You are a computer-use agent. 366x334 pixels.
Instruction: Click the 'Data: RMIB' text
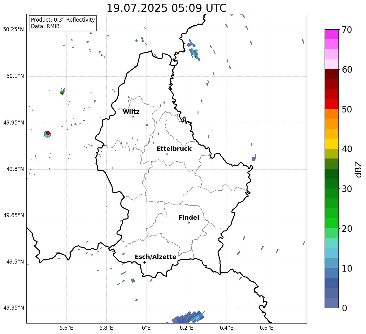click(45, 26)
